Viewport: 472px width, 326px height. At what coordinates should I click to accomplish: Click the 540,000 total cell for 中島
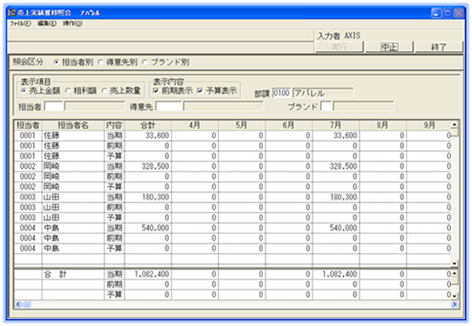click(148, 228)
